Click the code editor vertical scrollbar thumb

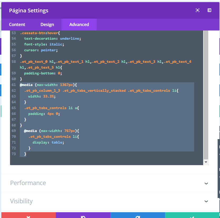206,95
